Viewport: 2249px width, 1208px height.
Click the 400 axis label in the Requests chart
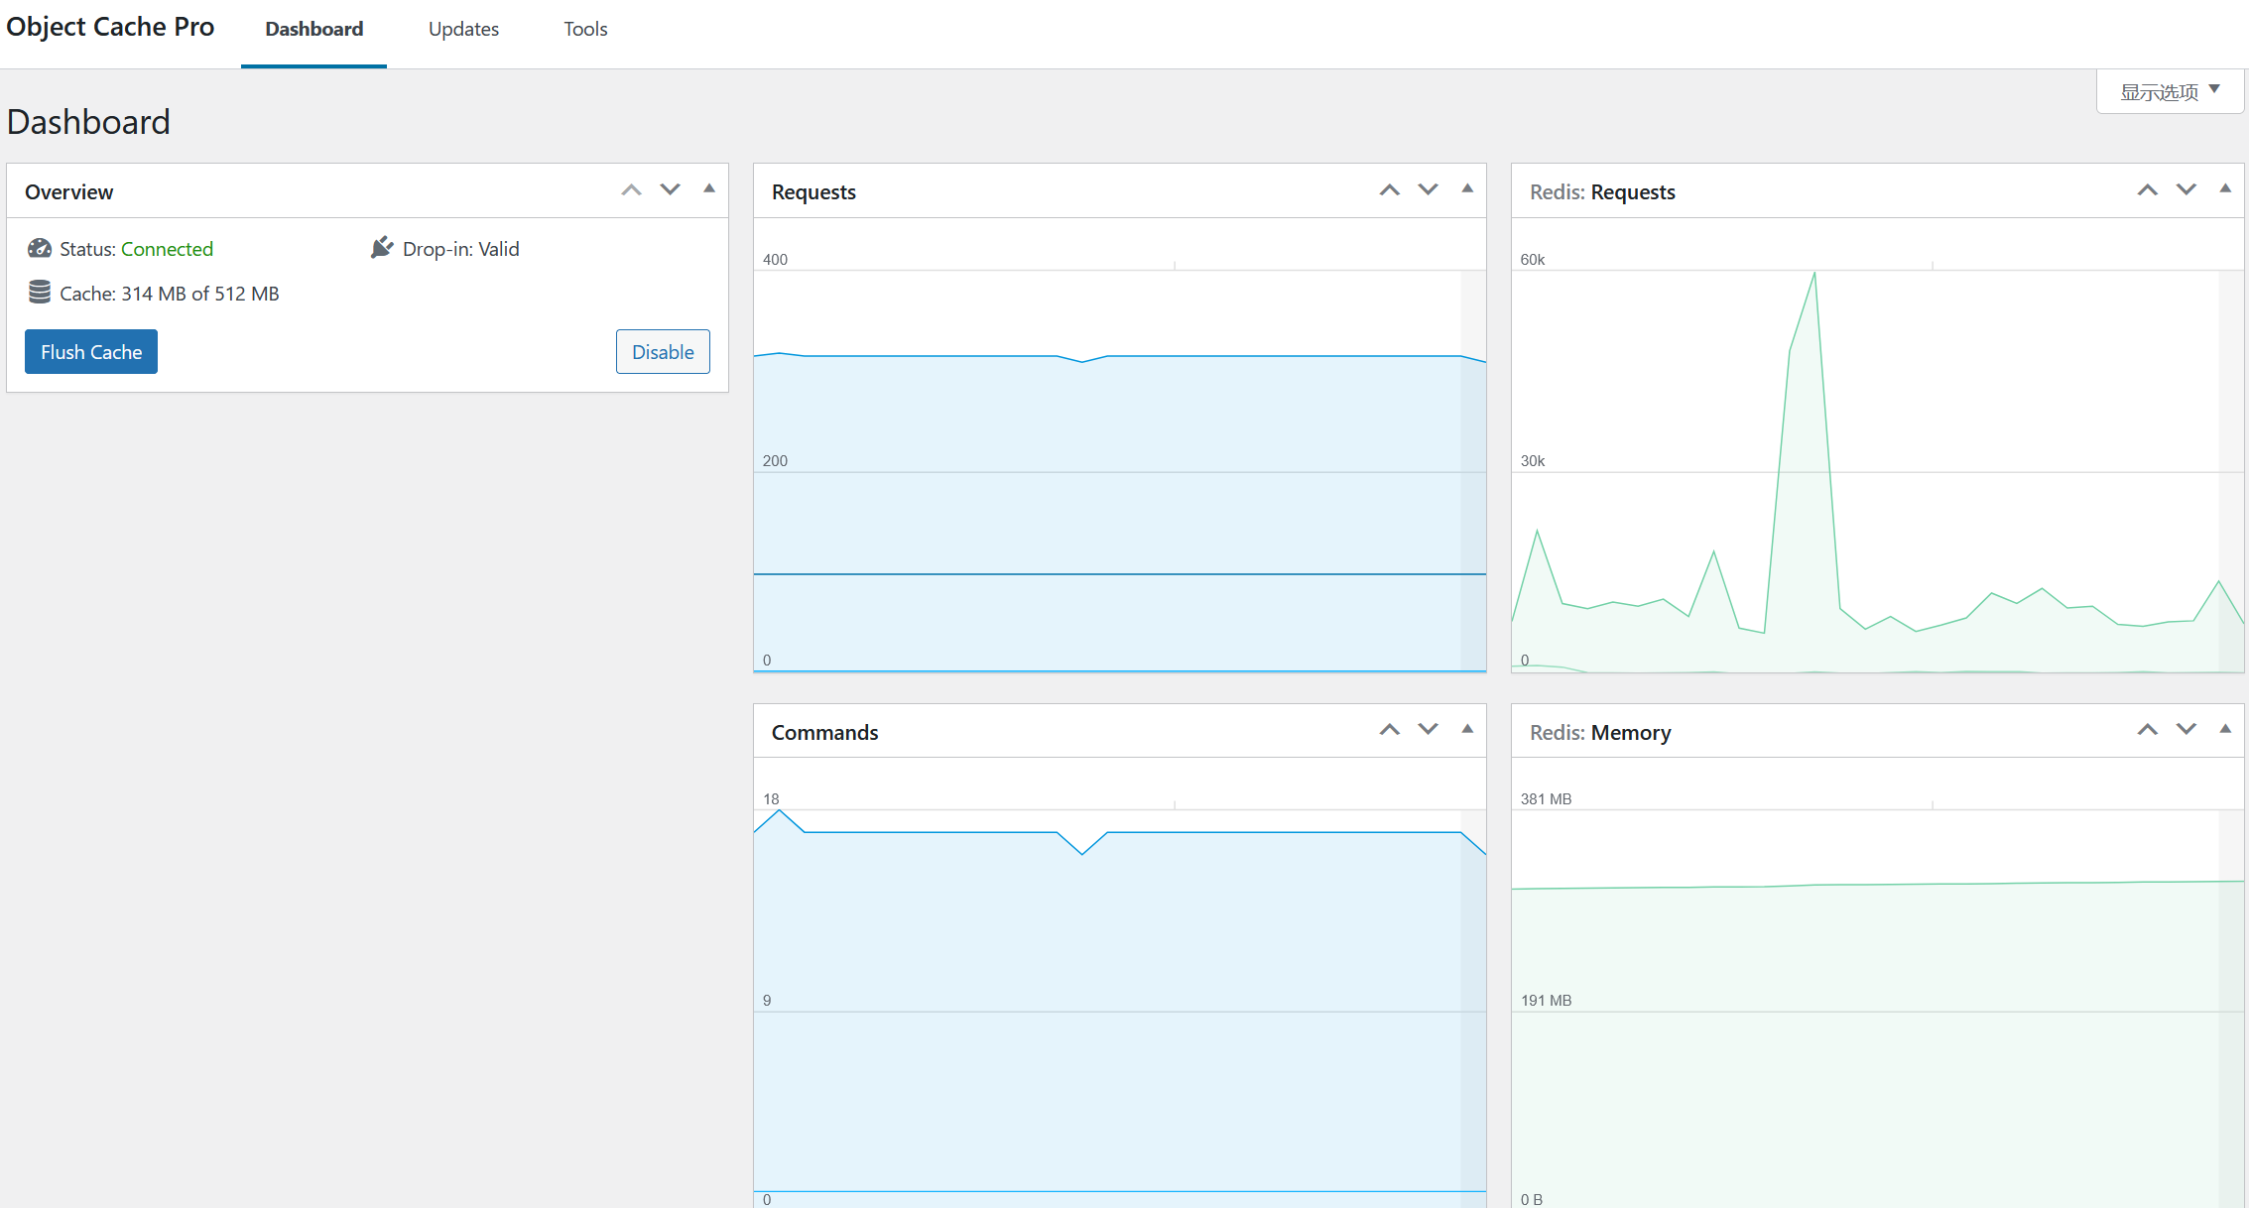click(x=775, y=260)
